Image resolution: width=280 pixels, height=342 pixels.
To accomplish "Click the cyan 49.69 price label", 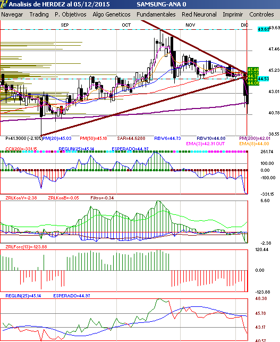I will click(x=263, y=29).
